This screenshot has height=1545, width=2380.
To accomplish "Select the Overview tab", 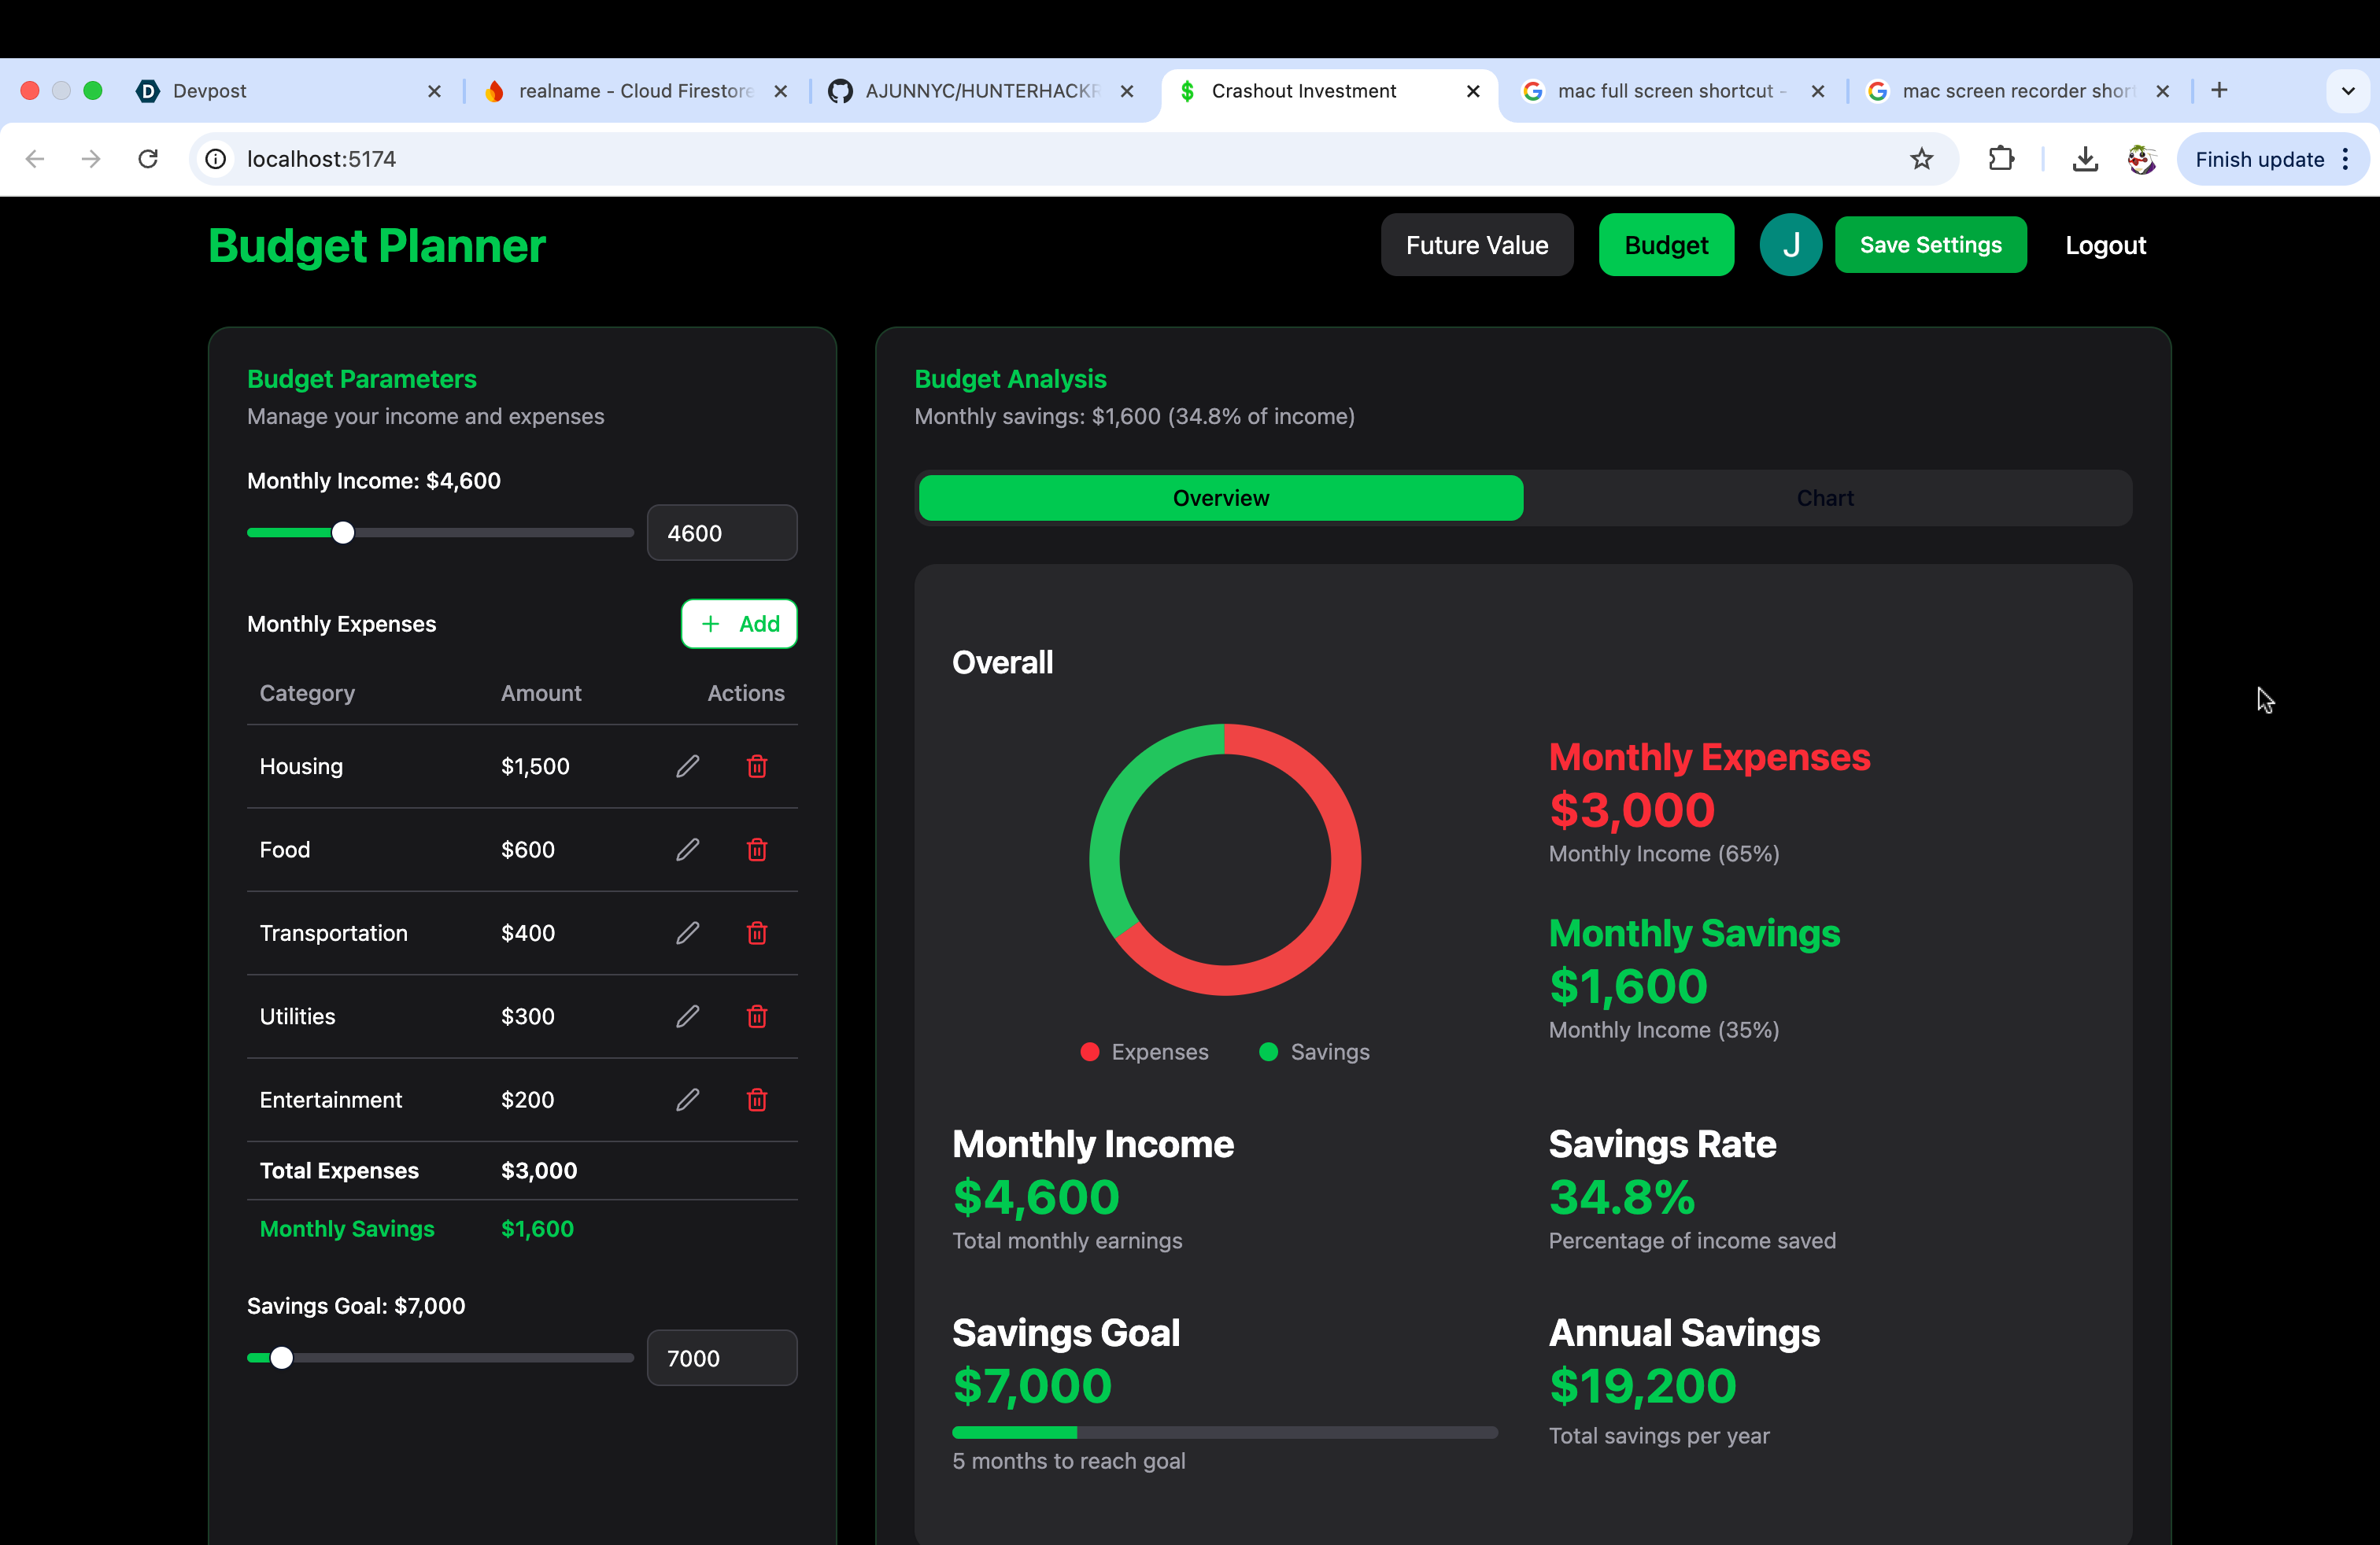I will click(x=1220, y=498).
